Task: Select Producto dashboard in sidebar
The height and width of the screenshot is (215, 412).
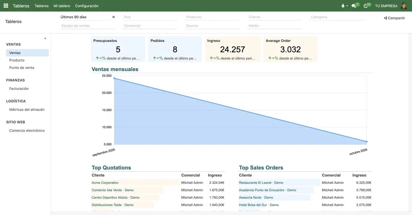Action: 17,60
